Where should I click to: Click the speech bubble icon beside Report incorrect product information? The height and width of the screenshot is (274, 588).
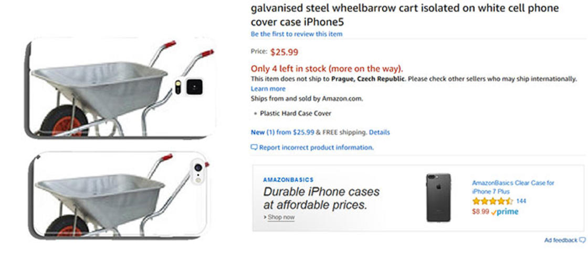(x=254, y=148)
